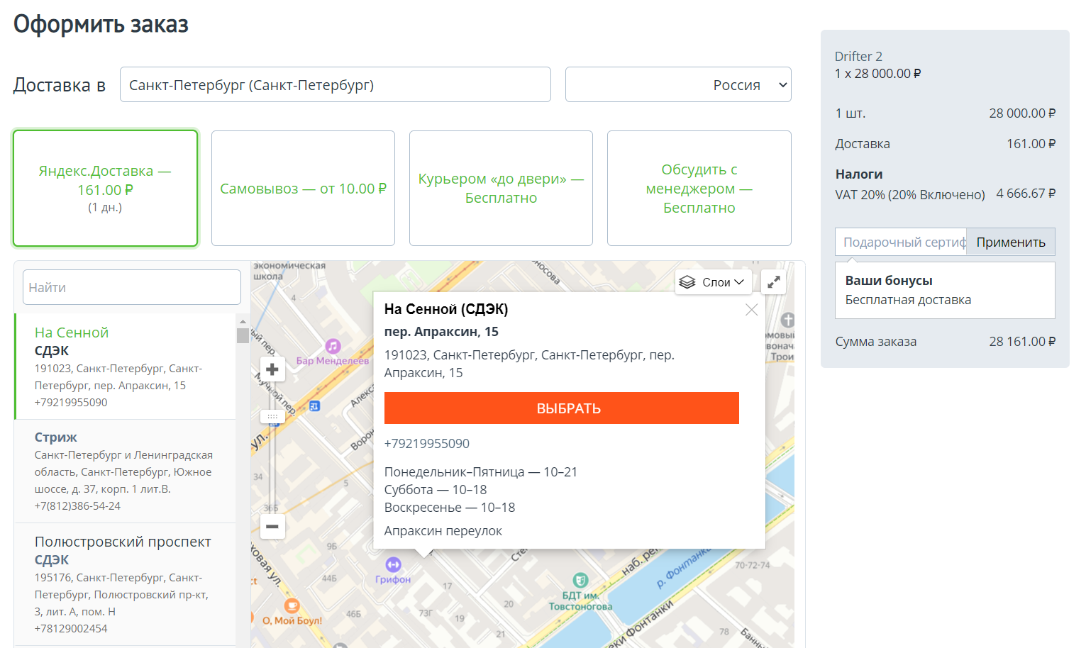Close the На Сенной pickup point popup
The height and width of the screenshot is (648, 1086).
click(751, 310)
